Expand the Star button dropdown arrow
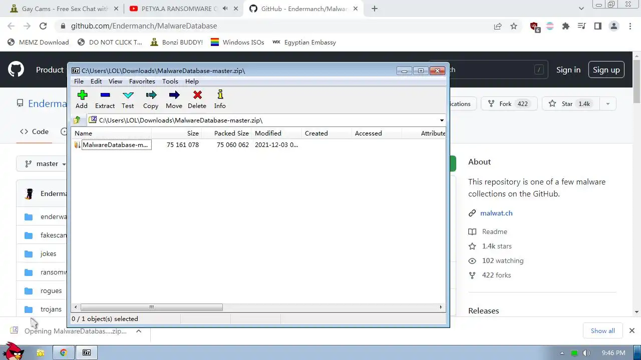 tap(607, 104)
